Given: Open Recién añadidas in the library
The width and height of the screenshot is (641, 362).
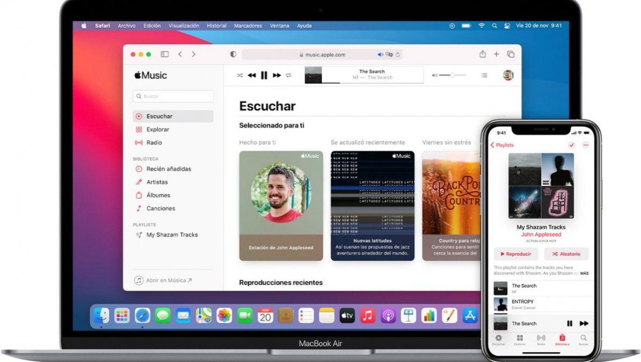Looking at the screenshot, I should coord(168,169).
